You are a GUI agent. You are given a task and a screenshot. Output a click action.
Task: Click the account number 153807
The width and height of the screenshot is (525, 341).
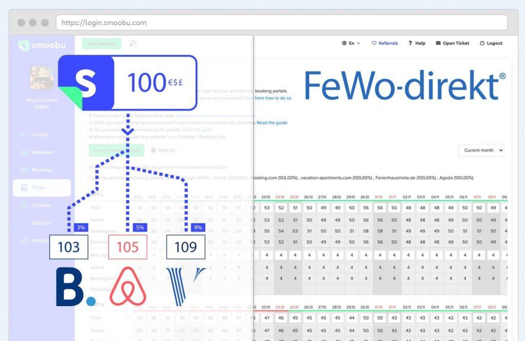click(x=42, y=108)
